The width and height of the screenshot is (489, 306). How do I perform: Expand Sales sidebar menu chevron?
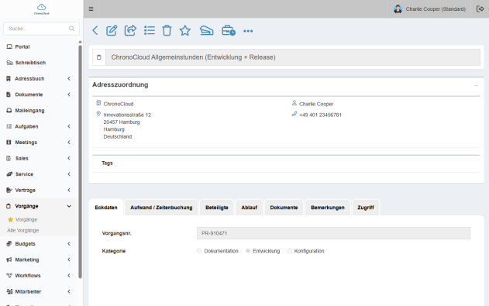coord(69,158)
